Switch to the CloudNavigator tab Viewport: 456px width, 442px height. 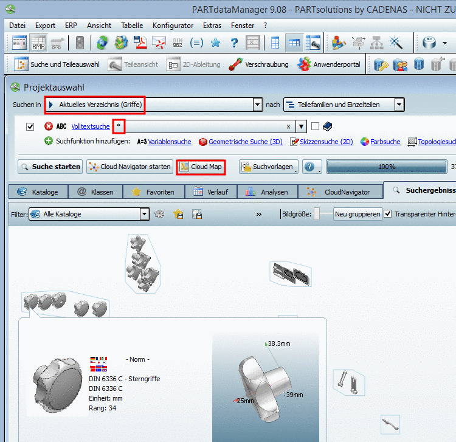(x=340, y=192)
